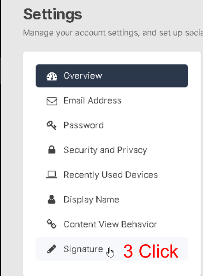The width and height of the screenshot is (203, 276).
Task: Open the Email Address settings
Action: tap(112, 101)
